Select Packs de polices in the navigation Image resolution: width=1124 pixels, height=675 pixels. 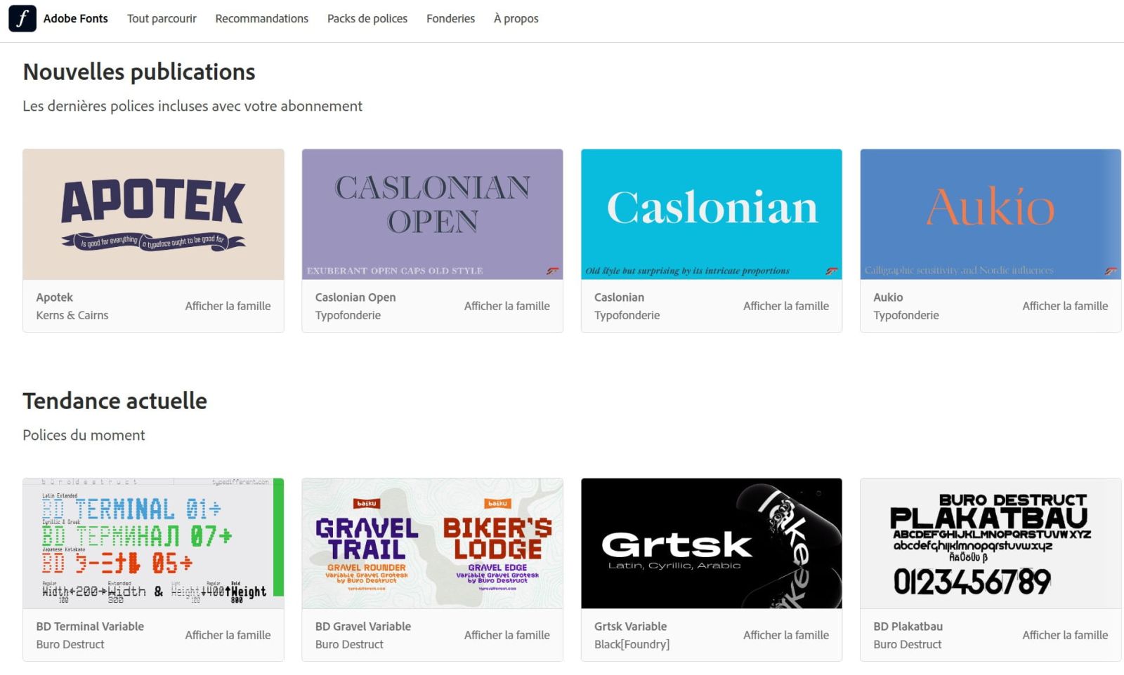coord(367,18)
